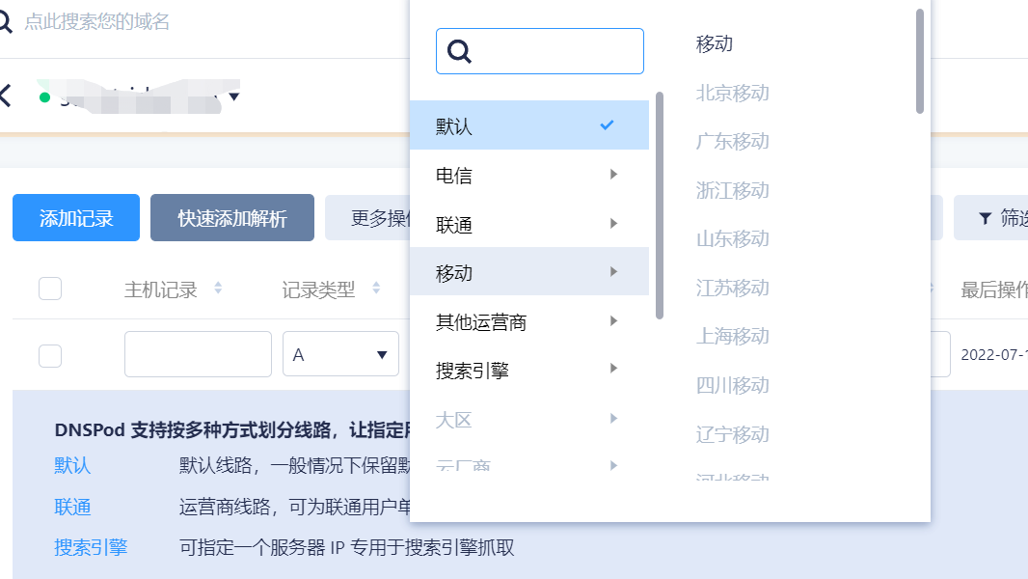Expand the 大区 submenu arrow
The width and height of the screenshot is (1028, 579).
pos(613,419)
